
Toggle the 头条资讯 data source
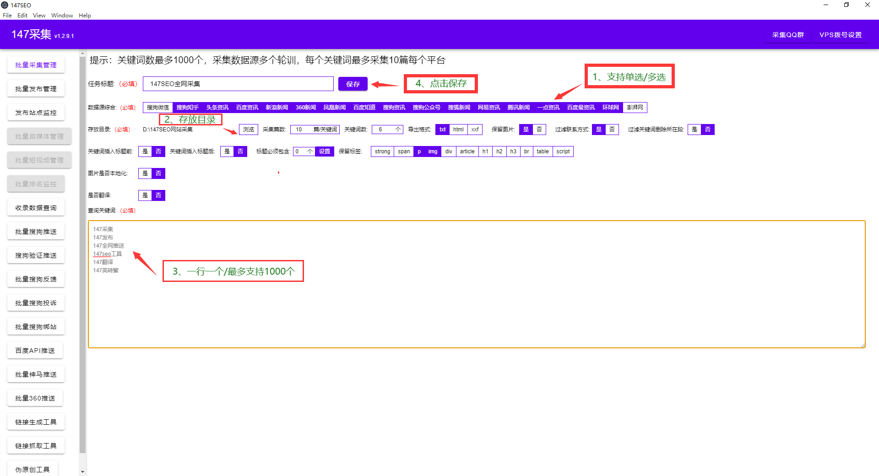217,108
